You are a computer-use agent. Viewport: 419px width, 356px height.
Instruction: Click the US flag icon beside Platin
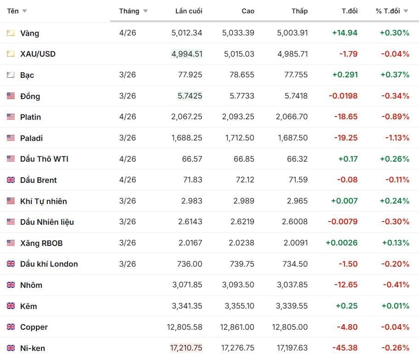tap(11, 117)
